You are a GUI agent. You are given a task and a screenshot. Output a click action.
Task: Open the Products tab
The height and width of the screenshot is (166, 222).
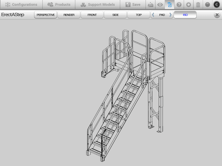point(59,4)
